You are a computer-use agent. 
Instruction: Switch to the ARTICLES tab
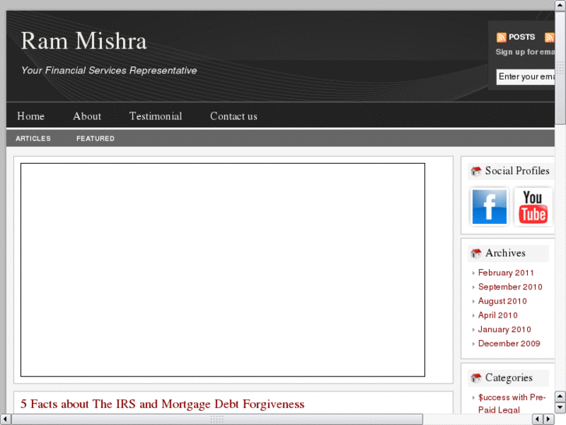33,139
